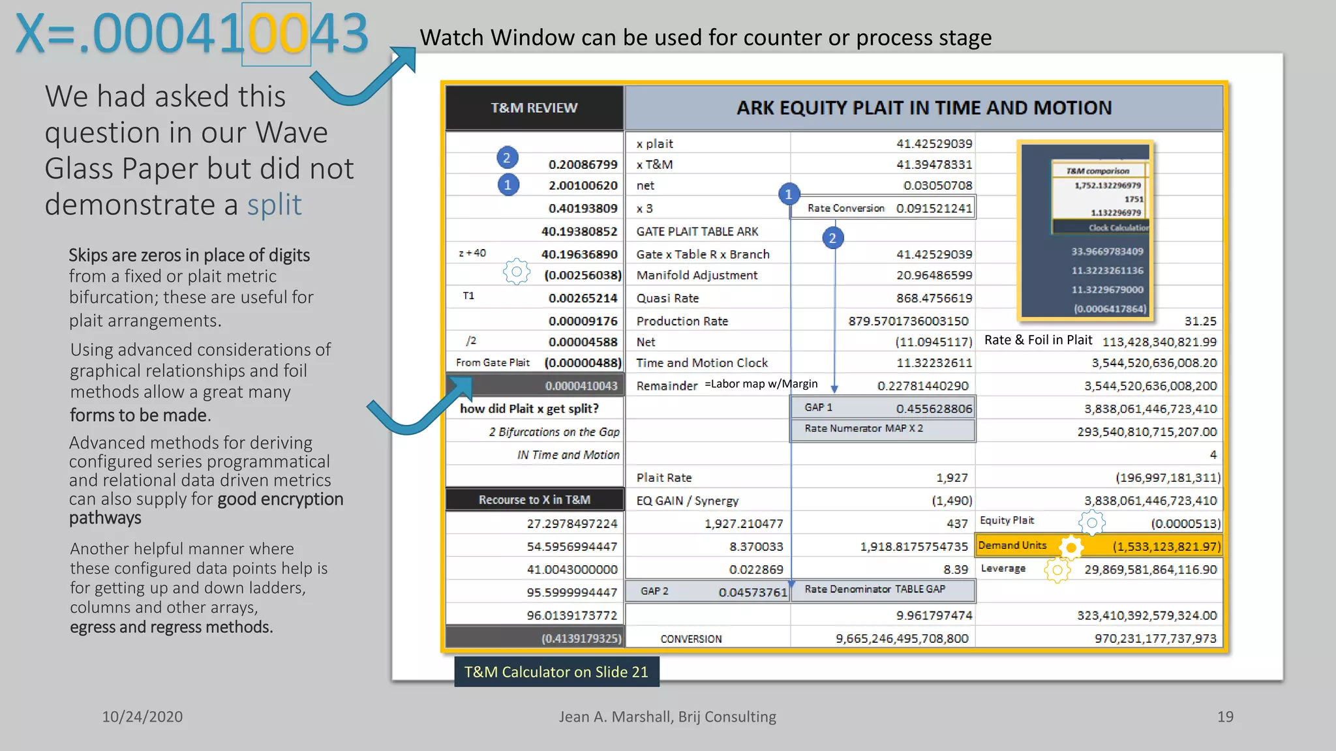Click the blue word split in heading
The image size is (1336, 751).
(274, 205)
